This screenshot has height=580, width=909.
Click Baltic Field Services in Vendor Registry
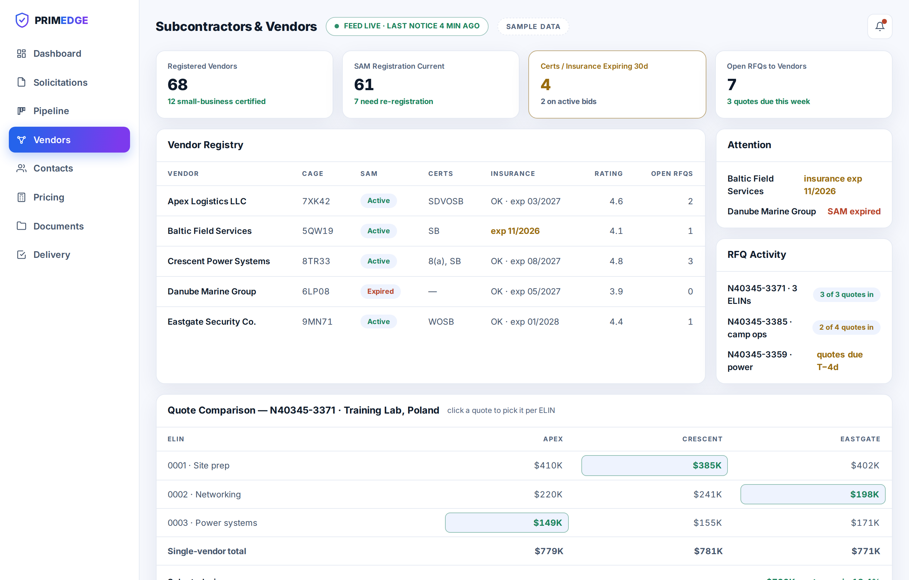point(210,231)
